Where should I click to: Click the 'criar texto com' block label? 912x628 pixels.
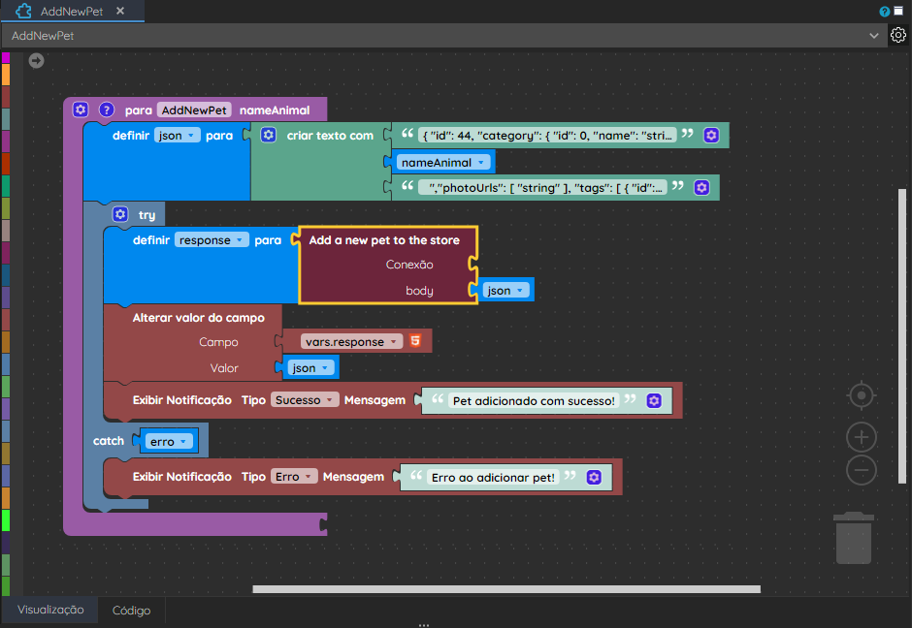[x=330, y=136]
